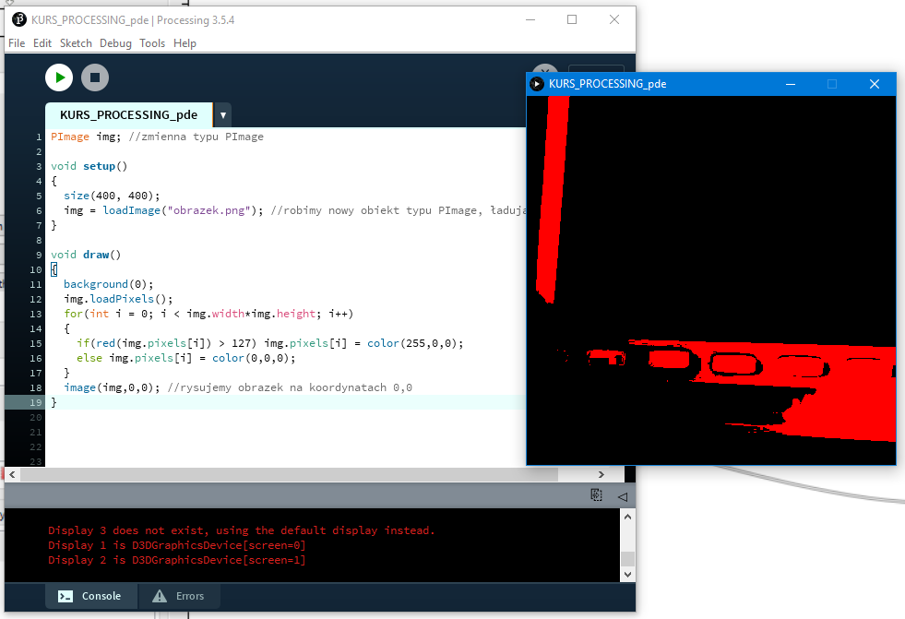
Task: Click the else branch on line 16
Action: point(185,358)
